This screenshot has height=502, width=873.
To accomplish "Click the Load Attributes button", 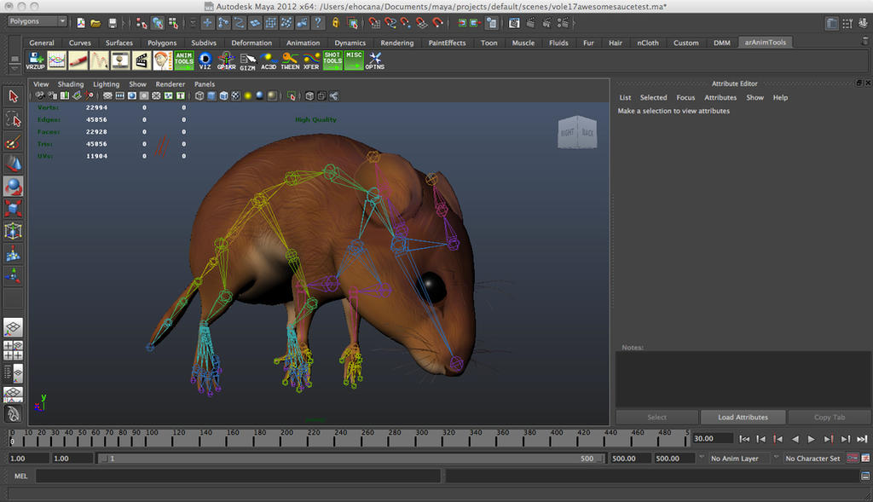I will click(x=743, y=418).
